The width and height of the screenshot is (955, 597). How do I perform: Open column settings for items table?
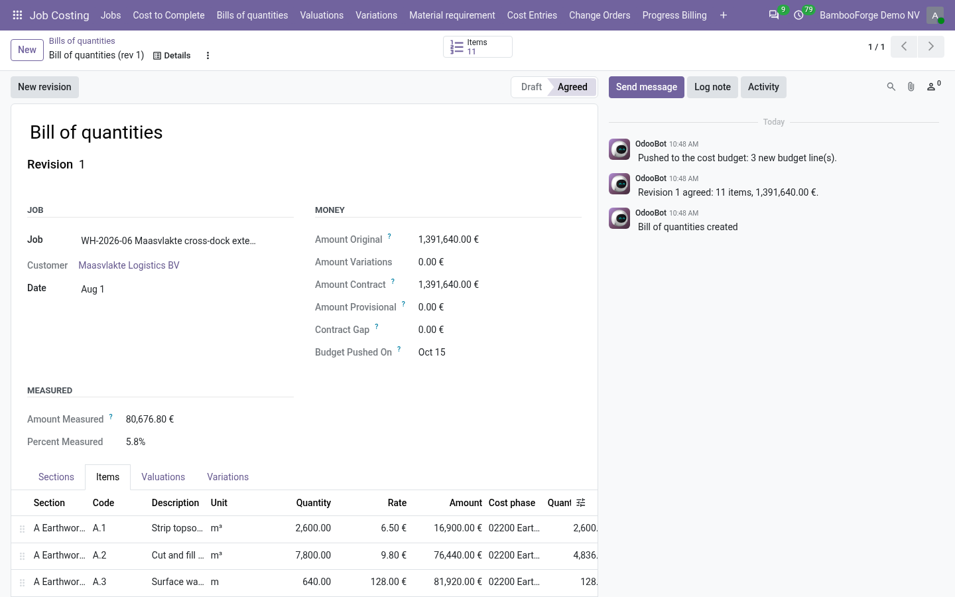[x=581, y=503]
